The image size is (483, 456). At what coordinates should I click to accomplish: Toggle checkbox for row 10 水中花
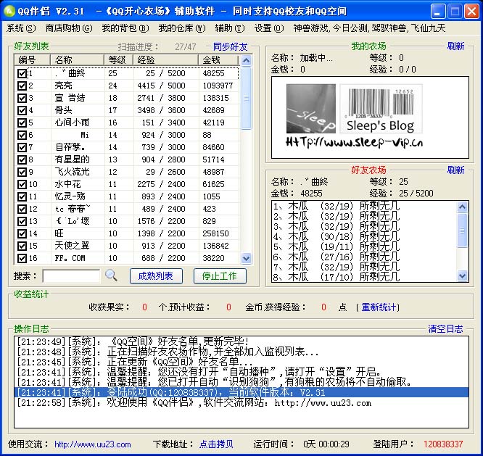22,184
